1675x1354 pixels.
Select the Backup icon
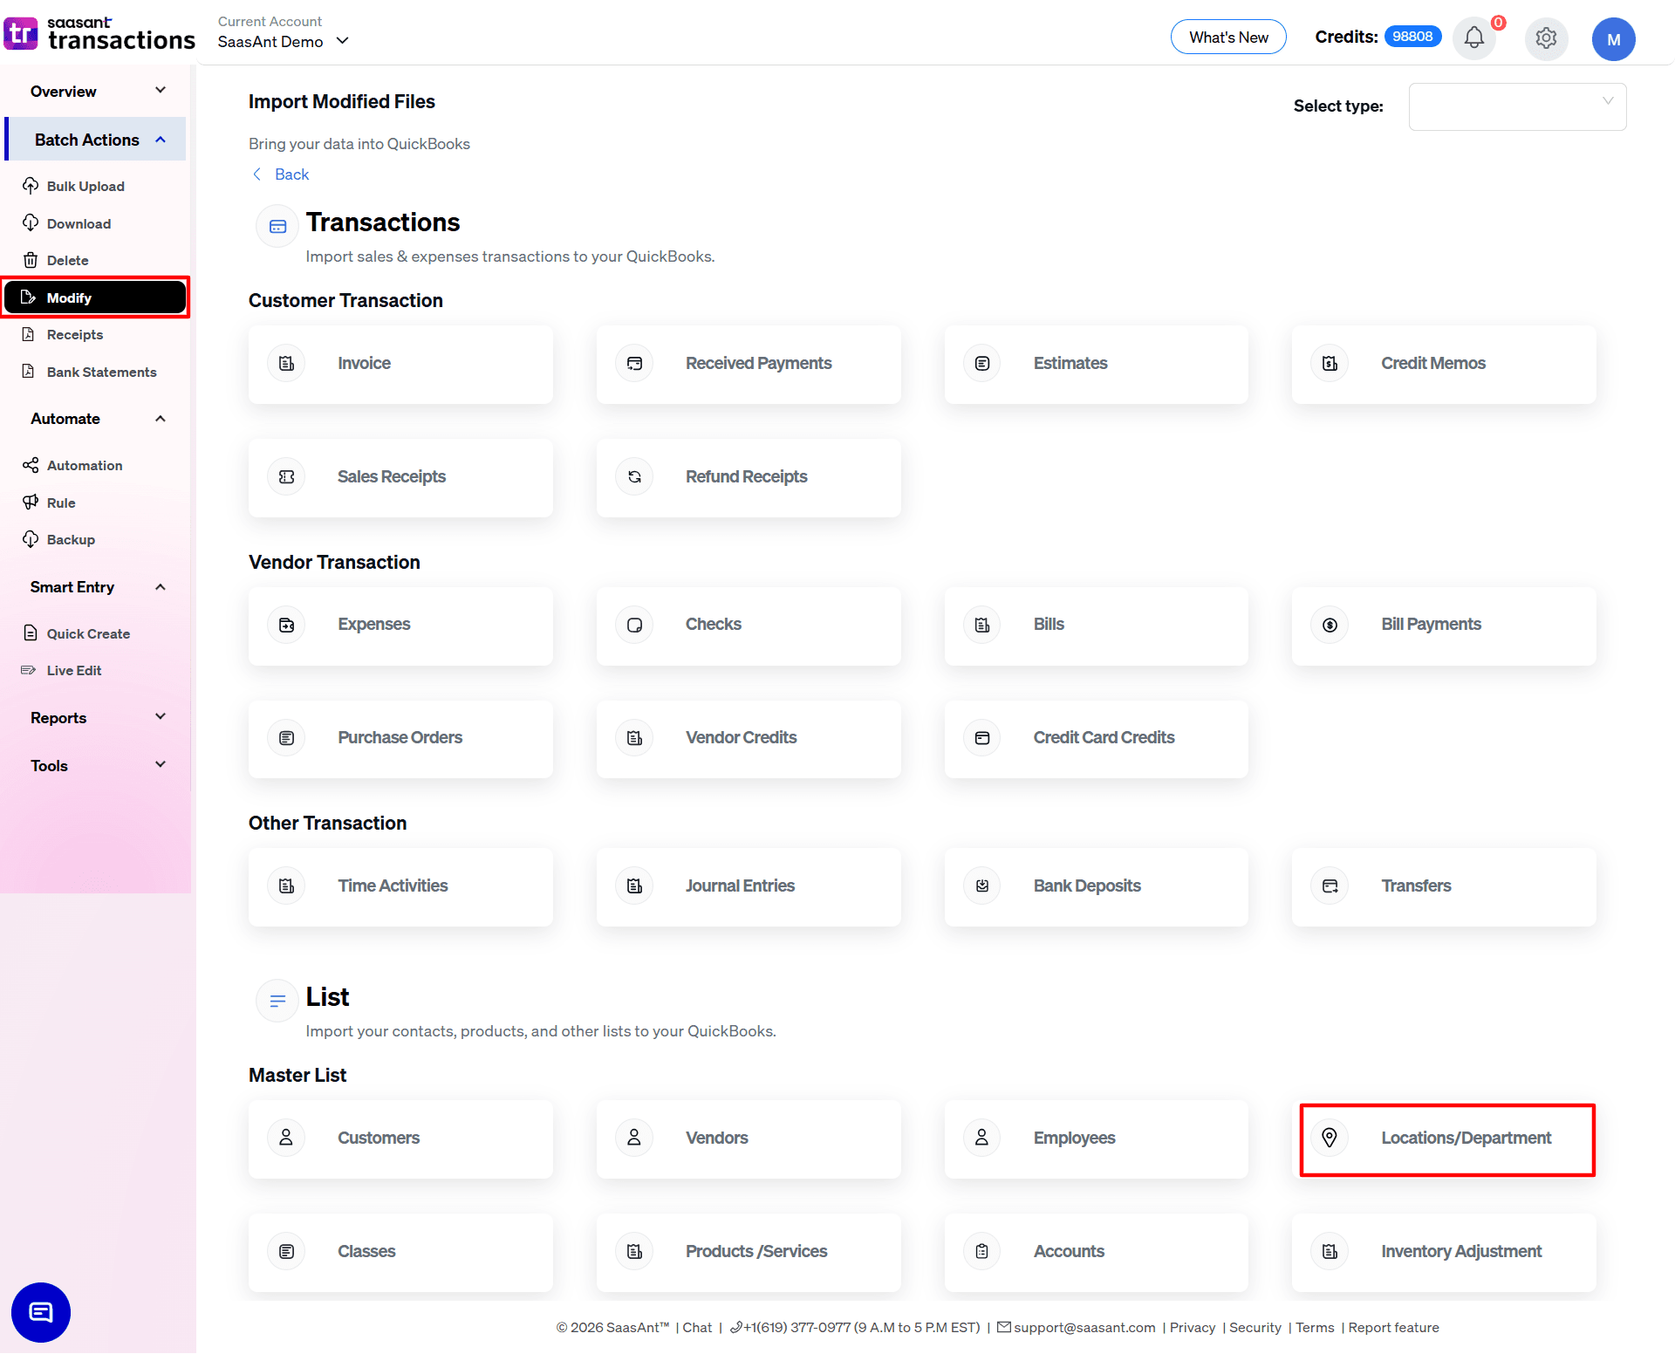(x=31, y=539)
